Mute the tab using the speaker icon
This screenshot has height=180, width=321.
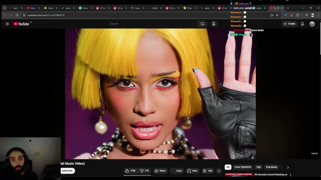(x=278, y=8)
